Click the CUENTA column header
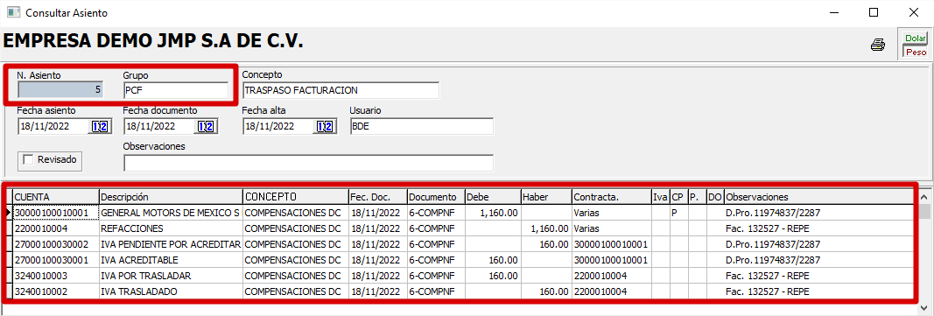 click(x=55, y=196)
